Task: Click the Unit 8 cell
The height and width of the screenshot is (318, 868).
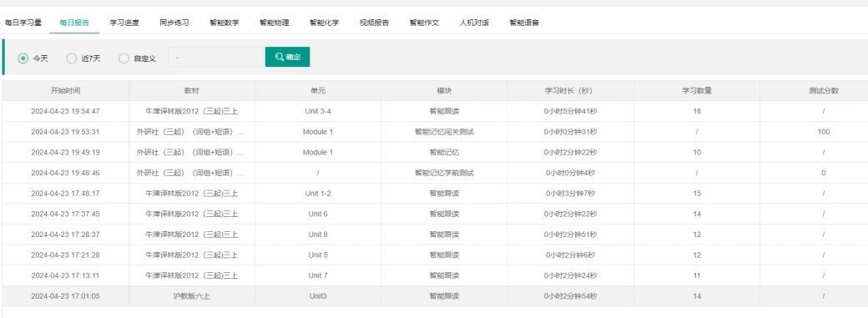Action: [318, 235]
